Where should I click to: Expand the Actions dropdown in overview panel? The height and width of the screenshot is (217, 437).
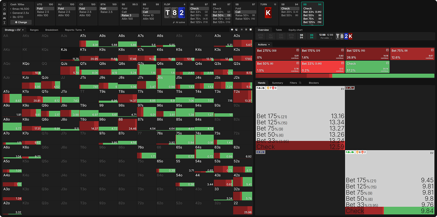pos(264,45)
